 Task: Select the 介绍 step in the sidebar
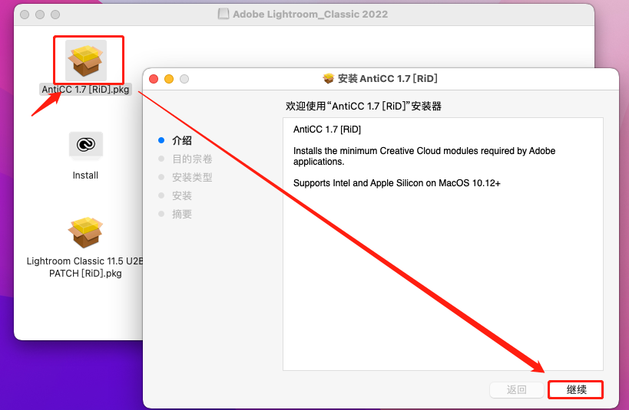point(182,140)
